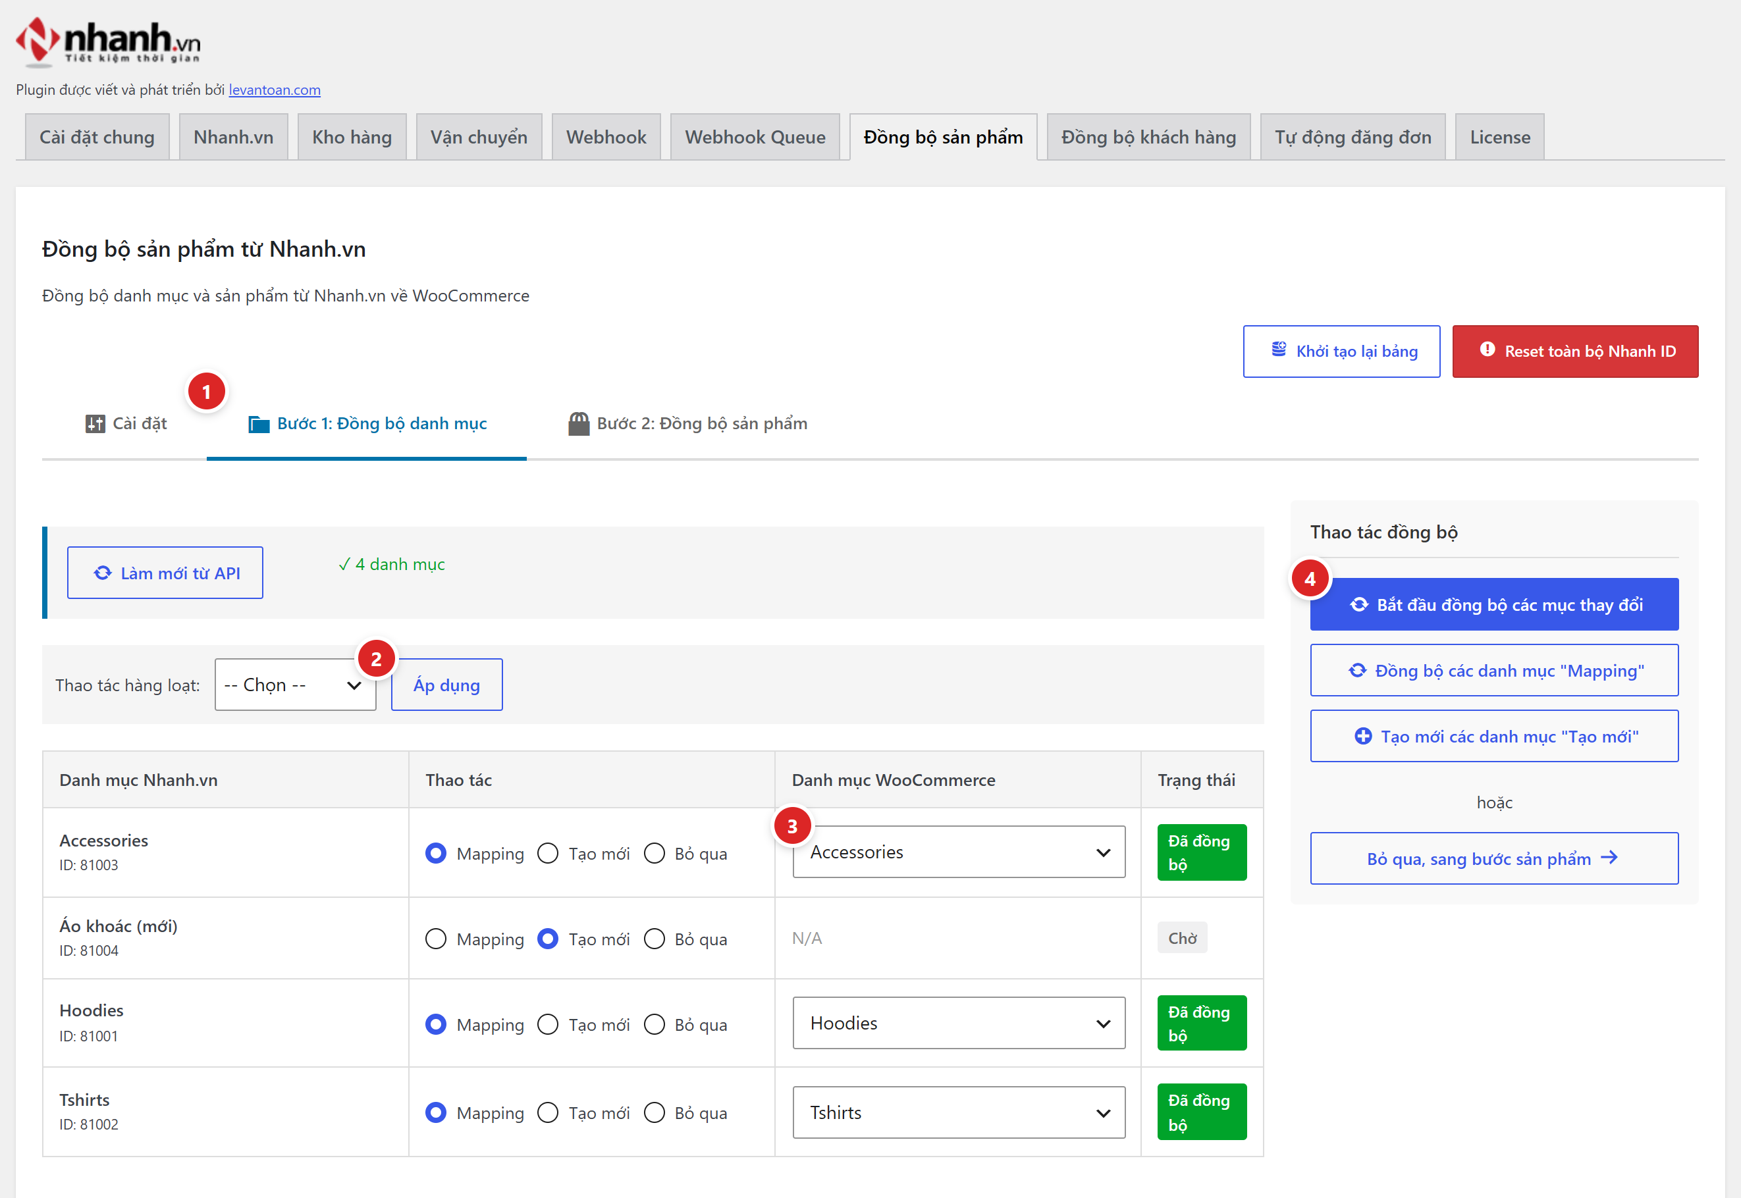Click the sliders icon next to Cài đặt

(95, 424)
